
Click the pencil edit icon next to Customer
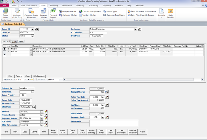[139, 29]
